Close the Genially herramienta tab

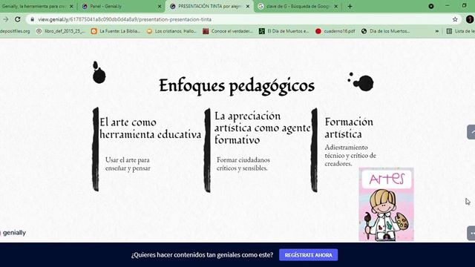click(x=71, y=6)
